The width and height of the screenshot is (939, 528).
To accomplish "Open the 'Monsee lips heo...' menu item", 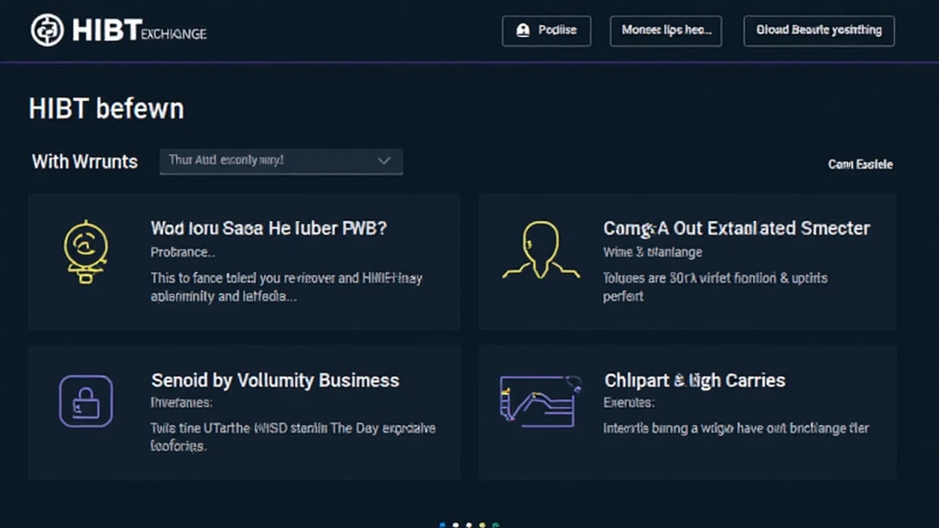I will pyautogui.click(x=666, y=30).
